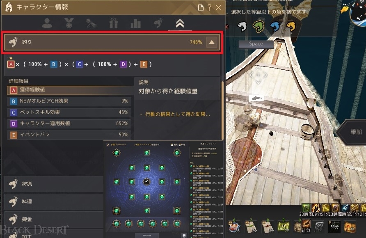Click the gift box tab icon
Screen dimensions: 366x238
pyautogui.click(x=113, y=23)
